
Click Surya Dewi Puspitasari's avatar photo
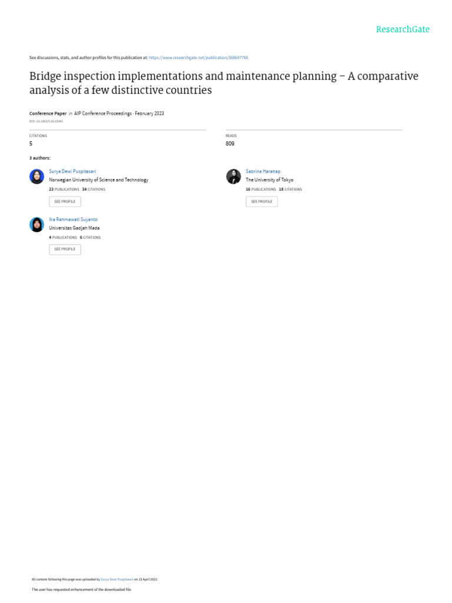(37, 177)
